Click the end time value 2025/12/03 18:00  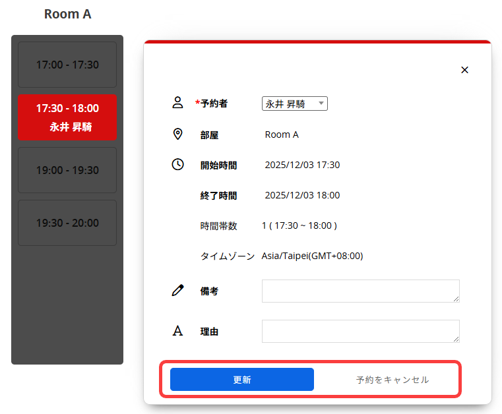(x=302, y=195)
